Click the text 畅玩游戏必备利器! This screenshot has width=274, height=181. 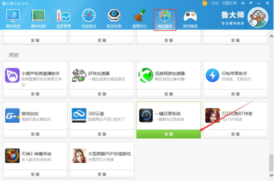[x=170, y=79]
